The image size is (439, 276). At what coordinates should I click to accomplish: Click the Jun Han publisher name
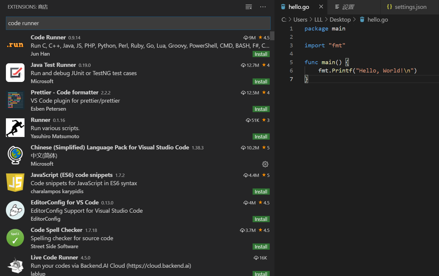(x=40, y=54)
